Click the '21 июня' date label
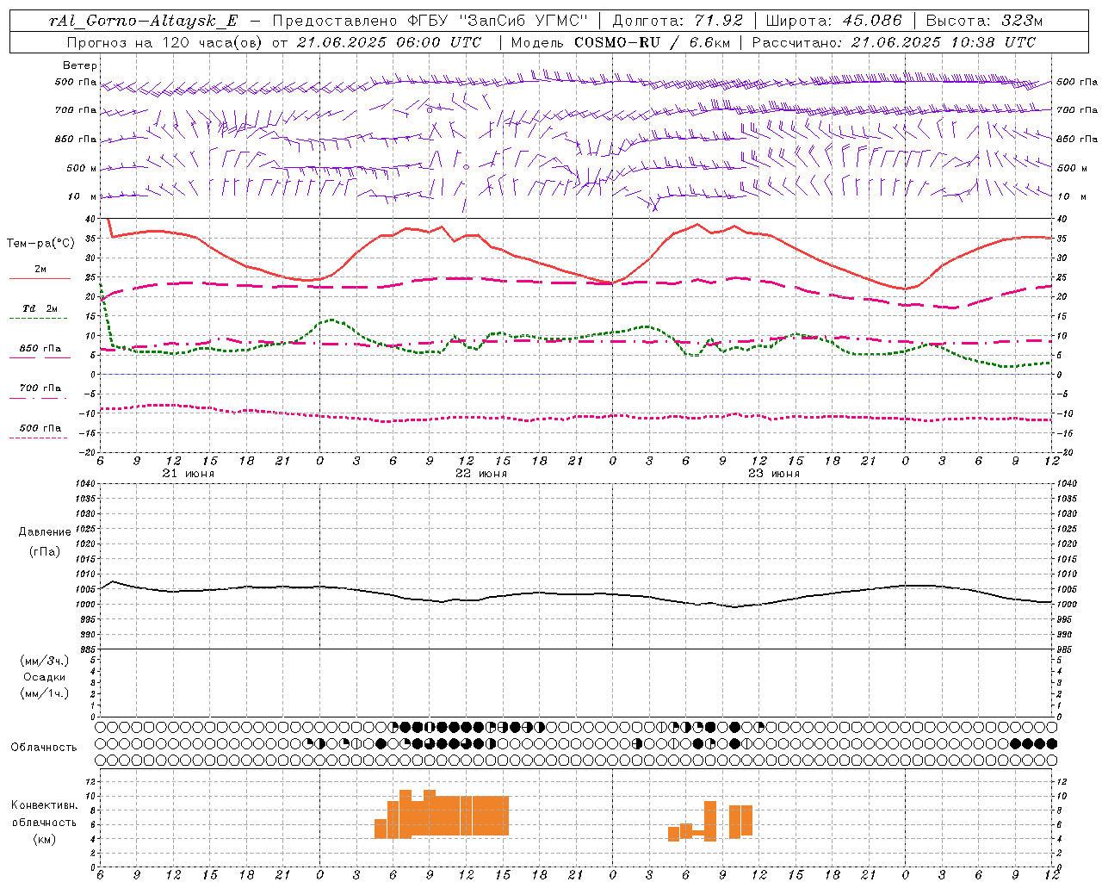This screenshot has height=882, width=1102. pyautogui.click(x=189, y=474)
